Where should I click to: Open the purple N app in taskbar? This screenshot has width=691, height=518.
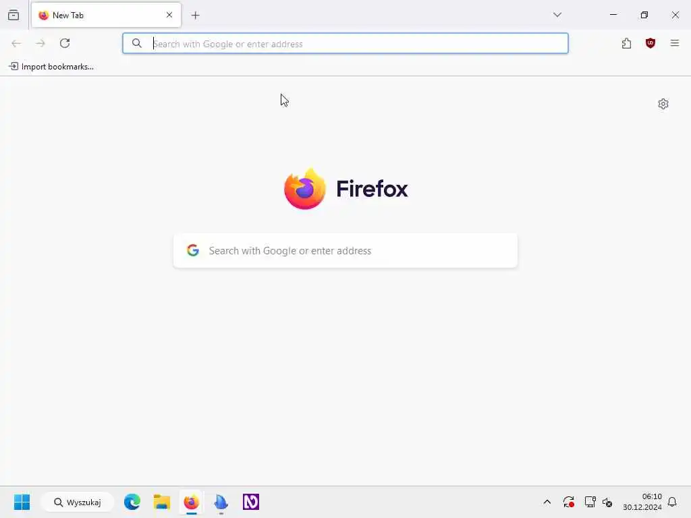[251, 502]
